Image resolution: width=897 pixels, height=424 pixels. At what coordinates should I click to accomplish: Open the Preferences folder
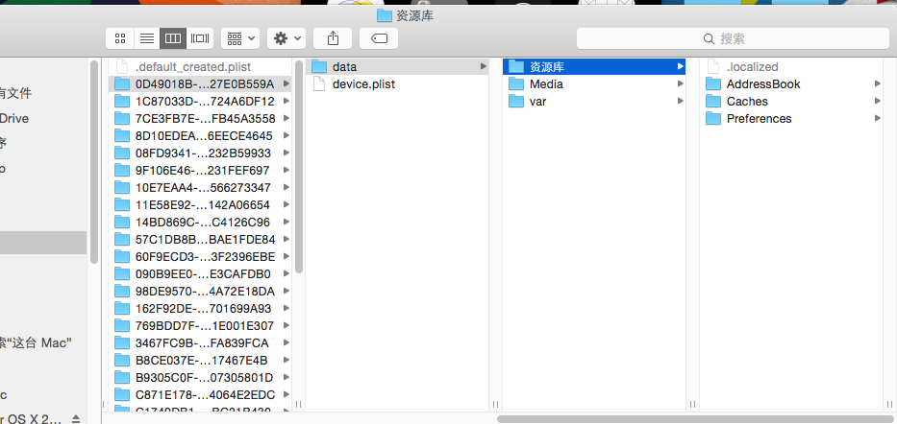[x=759, y=119]
